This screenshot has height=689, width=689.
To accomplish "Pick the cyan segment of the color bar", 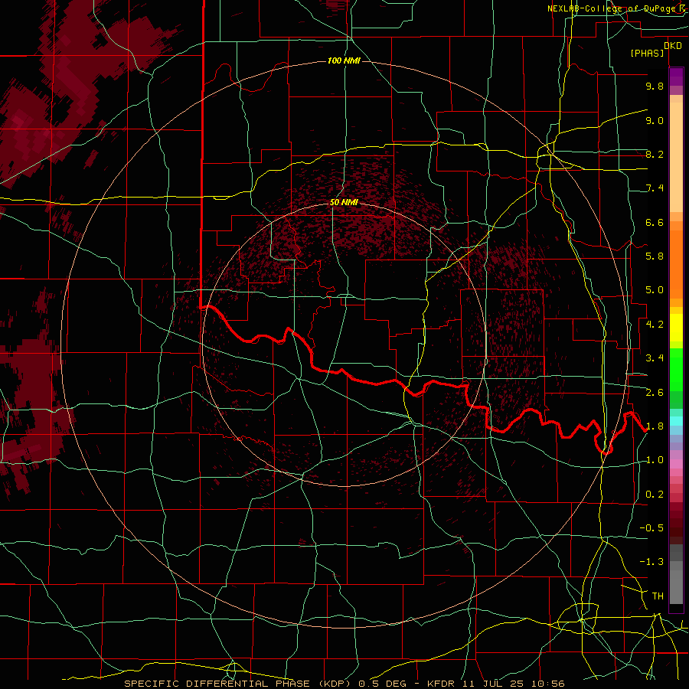I will (676, 421).
